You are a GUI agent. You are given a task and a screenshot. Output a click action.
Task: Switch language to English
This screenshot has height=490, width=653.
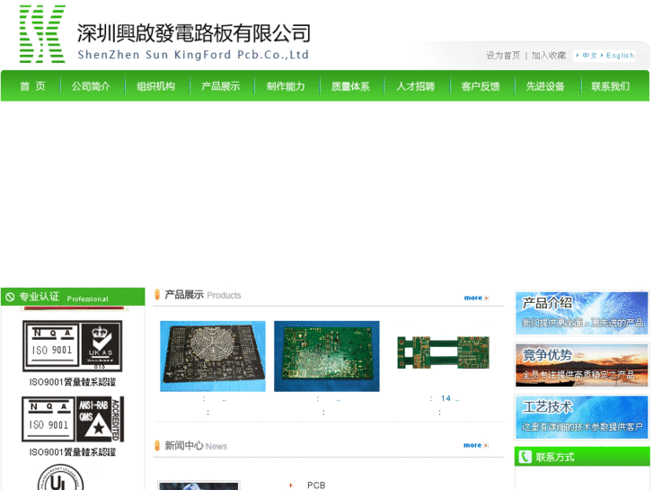620,56
